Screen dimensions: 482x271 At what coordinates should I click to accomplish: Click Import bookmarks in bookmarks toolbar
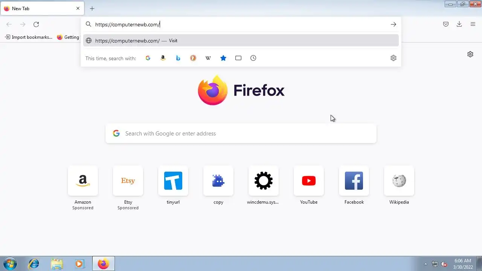29,37
